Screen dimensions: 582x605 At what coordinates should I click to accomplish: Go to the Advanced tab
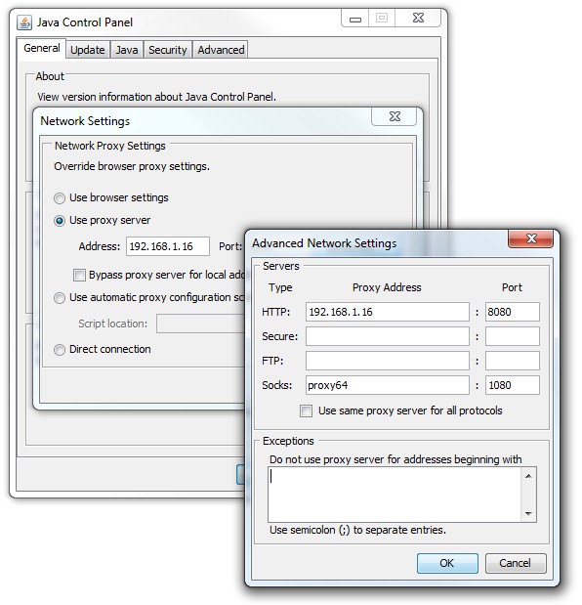[221, 50]
